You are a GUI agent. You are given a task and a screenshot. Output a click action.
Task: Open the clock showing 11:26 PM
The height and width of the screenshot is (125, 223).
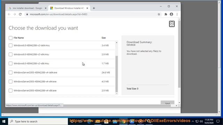pos(209,121)
